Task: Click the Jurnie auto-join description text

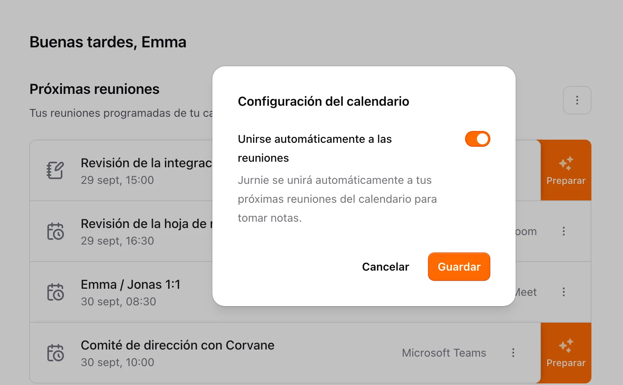Action: tap(337, 199)
